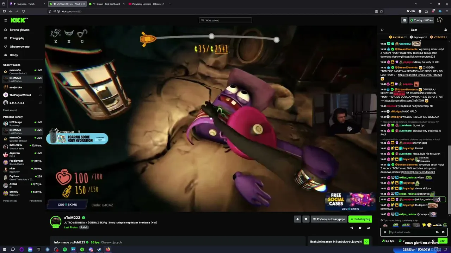Image resolution: width=451 pixels, height=253 pixels.
Task: Open recommended channel NEEXcsgo
Action: point(23,124)
